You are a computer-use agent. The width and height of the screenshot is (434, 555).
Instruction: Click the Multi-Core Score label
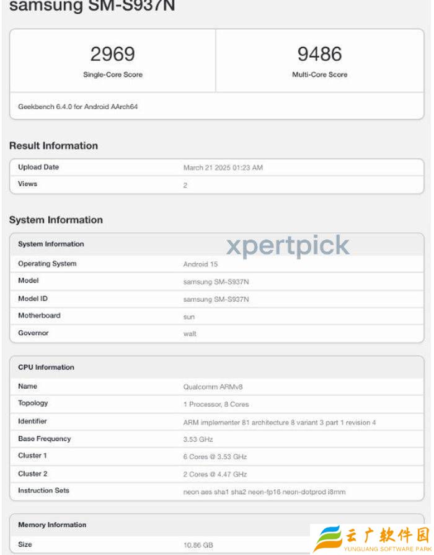click(319, 74)
